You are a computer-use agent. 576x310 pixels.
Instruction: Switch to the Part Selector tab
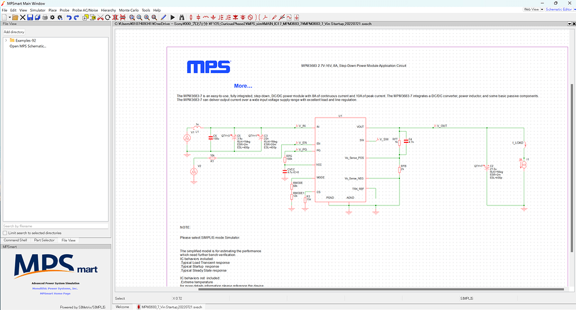coord(44,240)
